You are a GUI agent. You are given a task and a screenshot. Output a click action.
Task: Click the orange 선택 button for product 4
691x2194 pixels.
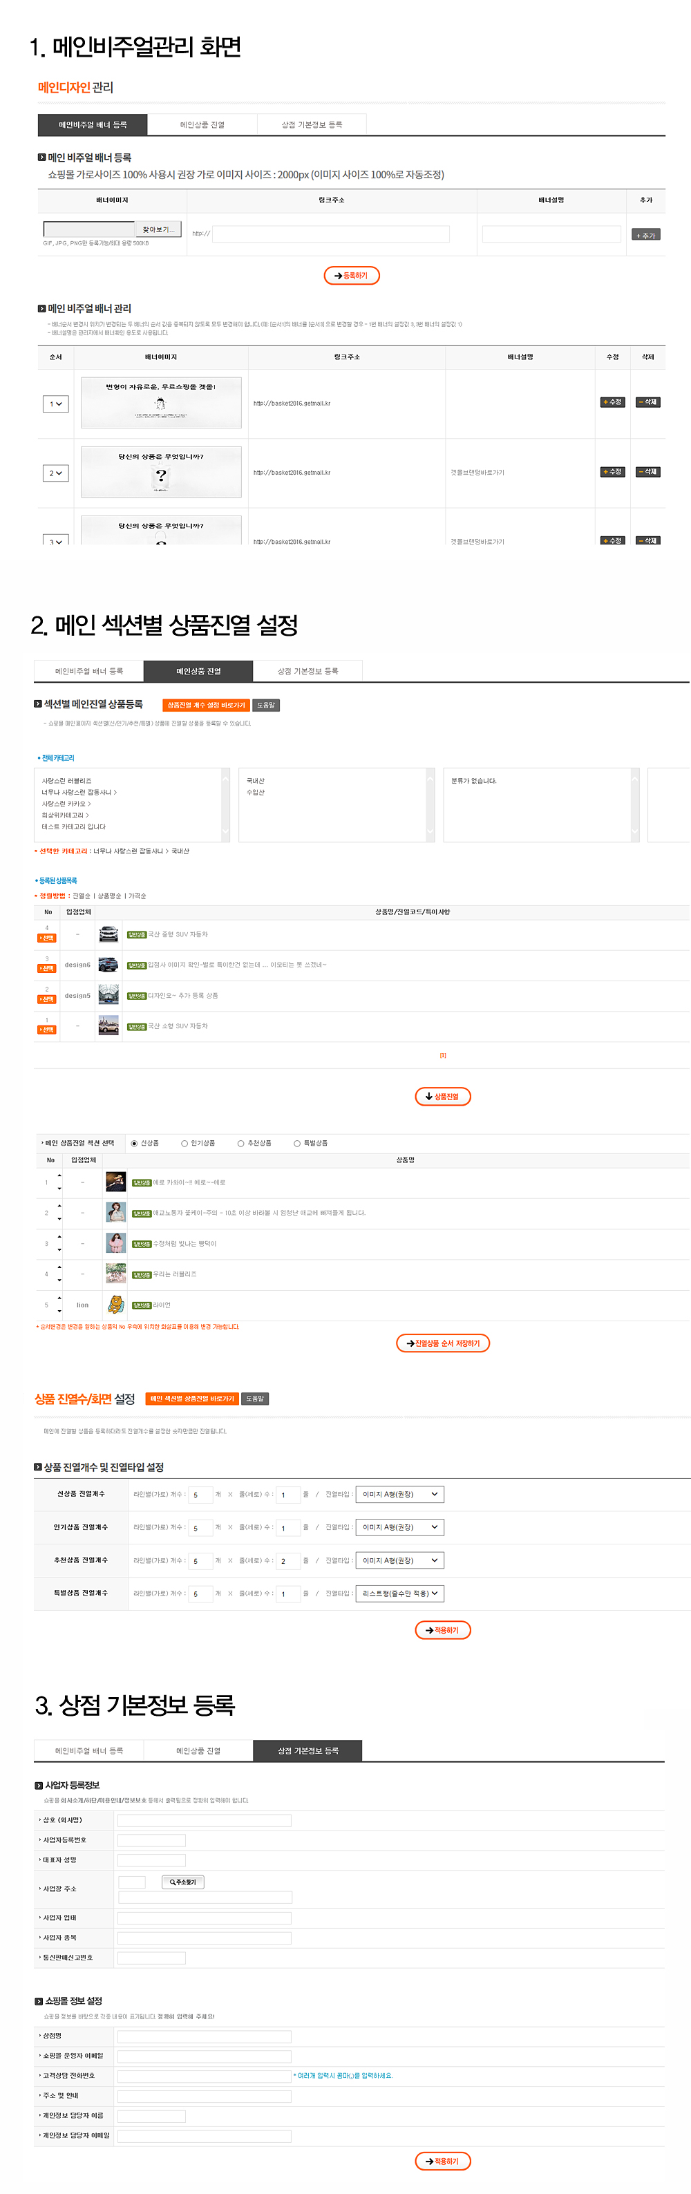coord(47,938)
